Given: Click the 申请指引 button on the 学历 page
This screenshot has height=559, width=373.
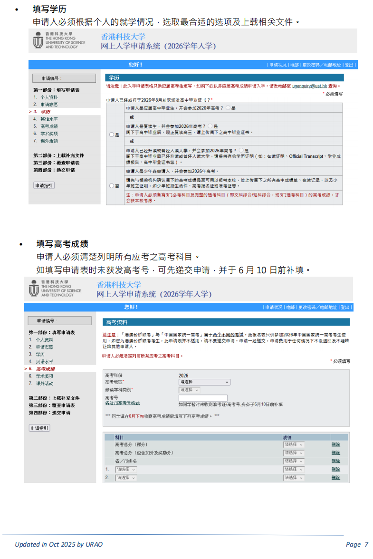Looking at the screenshot, I should click(44, 185).
